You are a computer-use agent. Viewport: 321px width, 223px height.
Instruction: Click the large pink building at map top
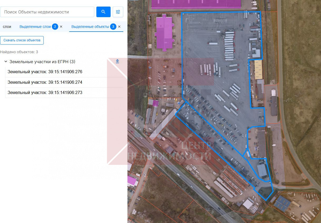[x=196, y=4]
